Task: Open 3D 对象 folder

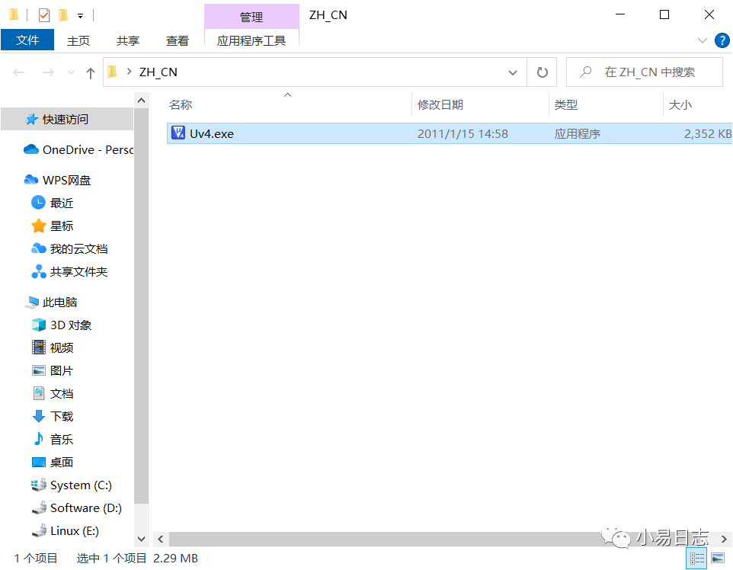Action: (x=62, y=325)
